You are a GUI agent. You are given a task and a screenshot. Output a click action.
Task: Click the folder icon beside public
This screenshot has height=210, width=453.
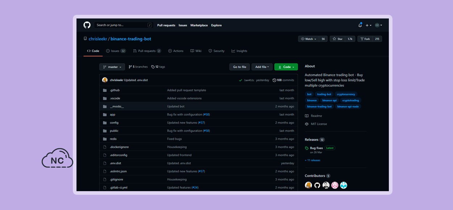[105, 131]
